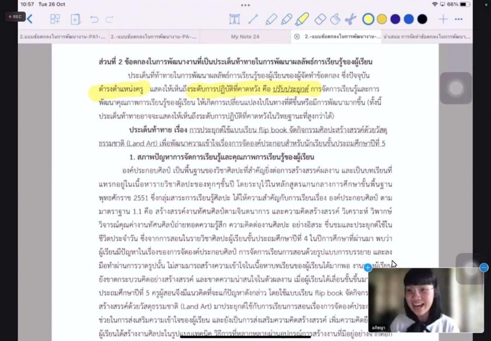Switch to the My Note 24 tab
Viewport: 491px width, 341px height.
[245, 37]
